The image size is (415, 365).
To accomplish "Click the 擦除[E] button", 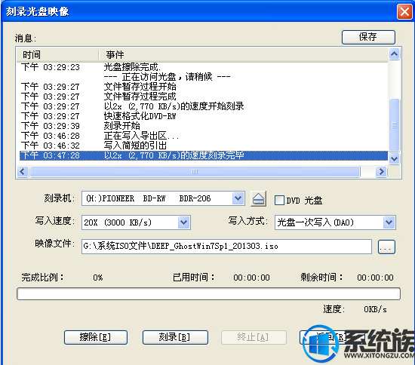I will (96, 337).
